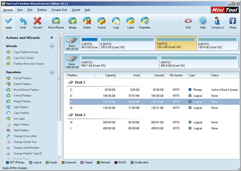Click the Change Partition Type ID icon
Image resolution: width=241 pixels, height=171 pixels.
(x=8, y=154)
